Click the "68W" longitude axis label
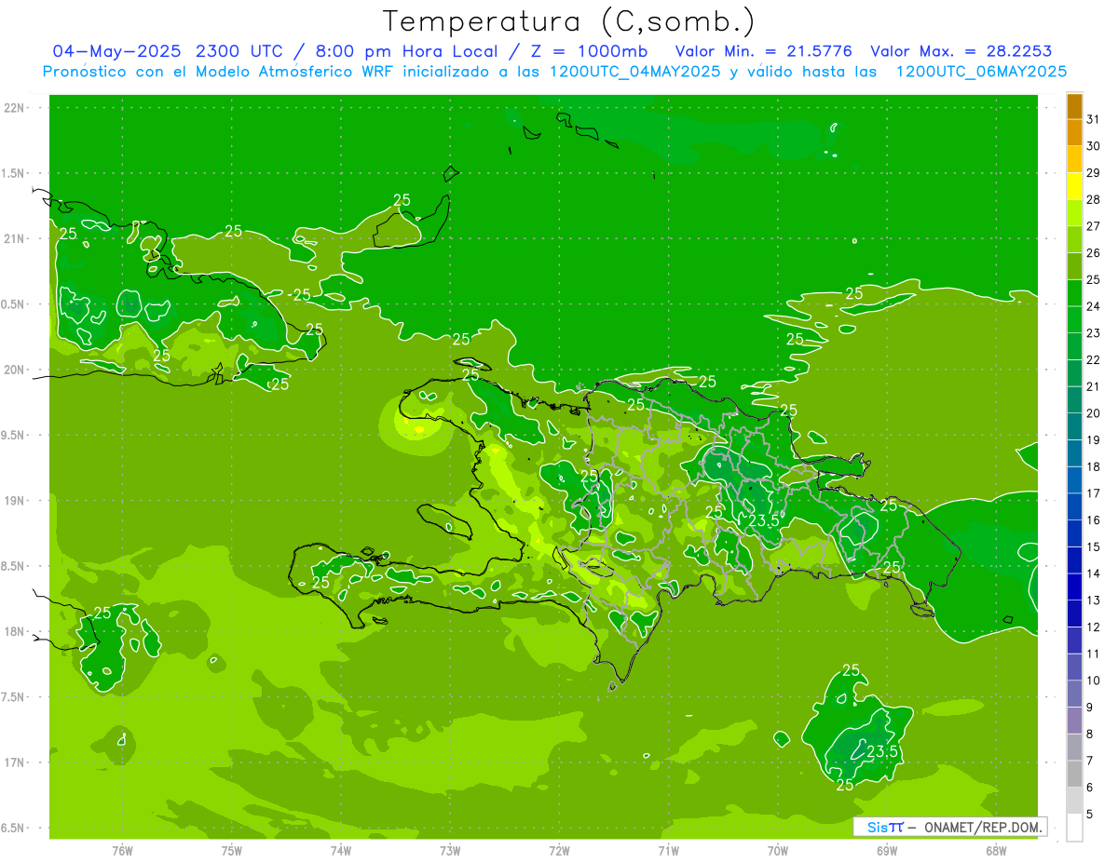The height and width of the screenshot is (863, 1118). (996, 850)
